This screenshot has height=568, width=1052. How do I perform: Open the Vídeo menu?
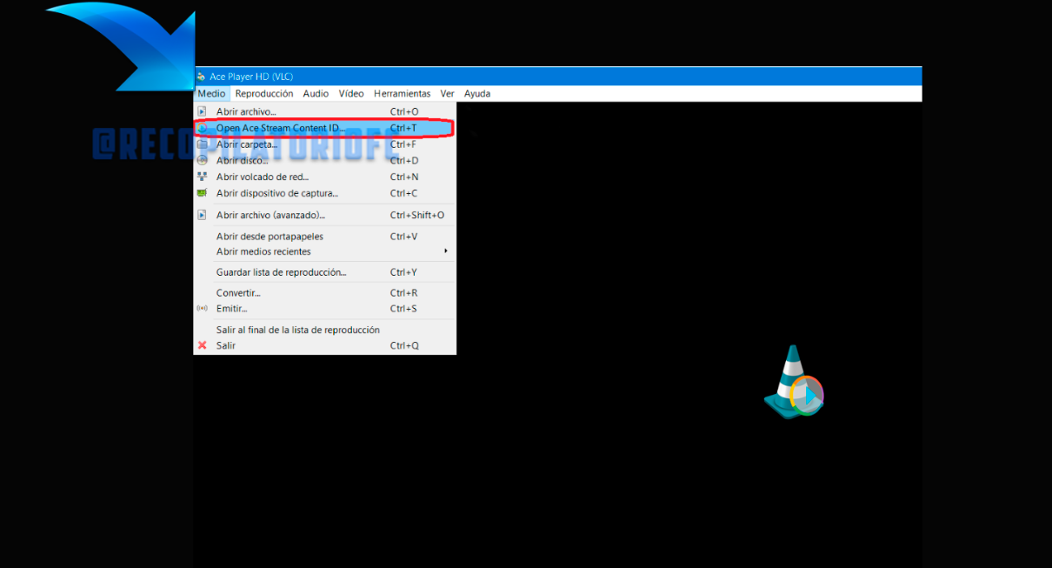tap(351, 94)
